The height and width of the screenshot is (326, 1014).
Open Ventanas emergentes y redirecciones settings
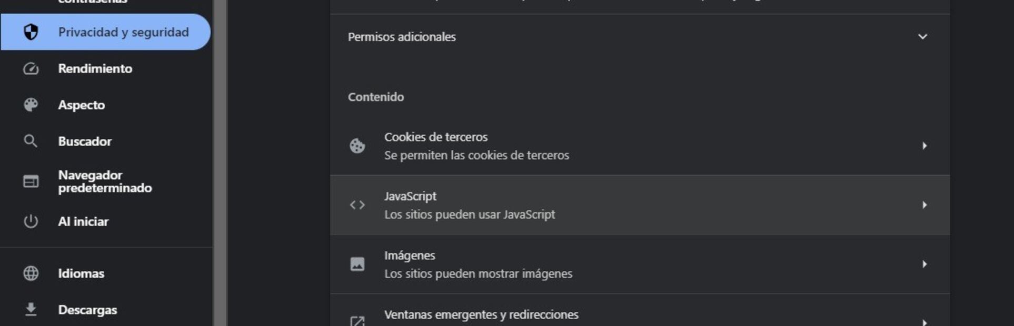pyautogui.click(x=481, y=315)
